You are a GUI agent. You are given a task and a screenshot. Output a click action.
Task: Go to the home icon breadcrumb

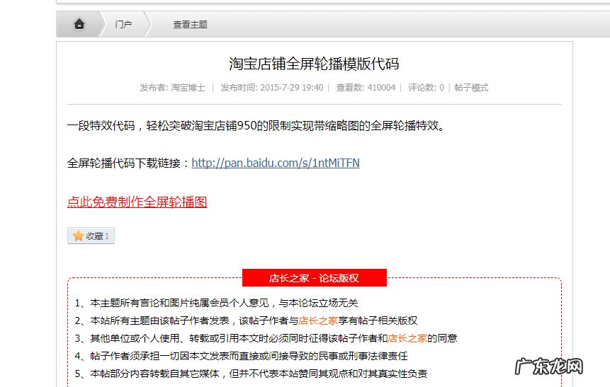click(x=79, y=24)
